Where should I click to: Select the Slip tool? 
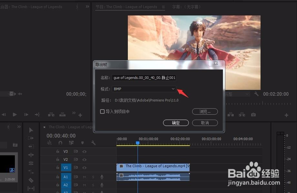[x=31, y=188]
